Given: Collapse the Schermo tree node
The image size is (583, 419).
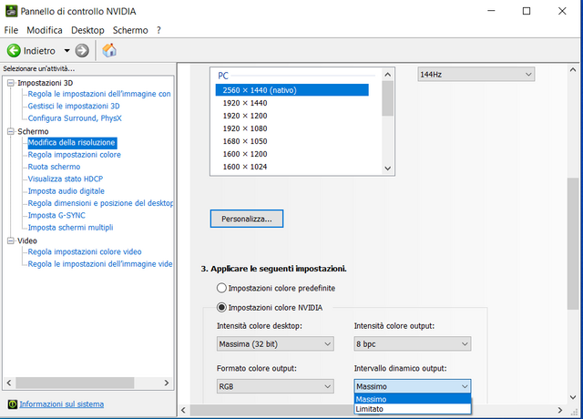Looking at the screenshot, I should [x=11, y=131].
